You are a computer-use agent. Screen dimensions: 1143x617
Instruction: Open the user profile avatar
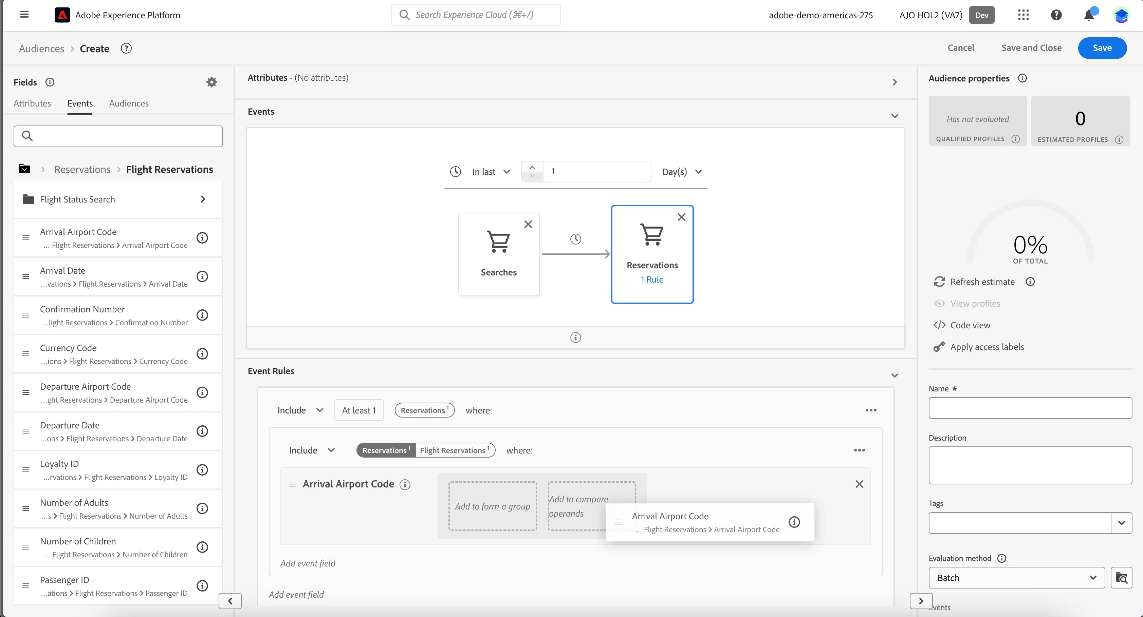click(x=1121, y=16)
